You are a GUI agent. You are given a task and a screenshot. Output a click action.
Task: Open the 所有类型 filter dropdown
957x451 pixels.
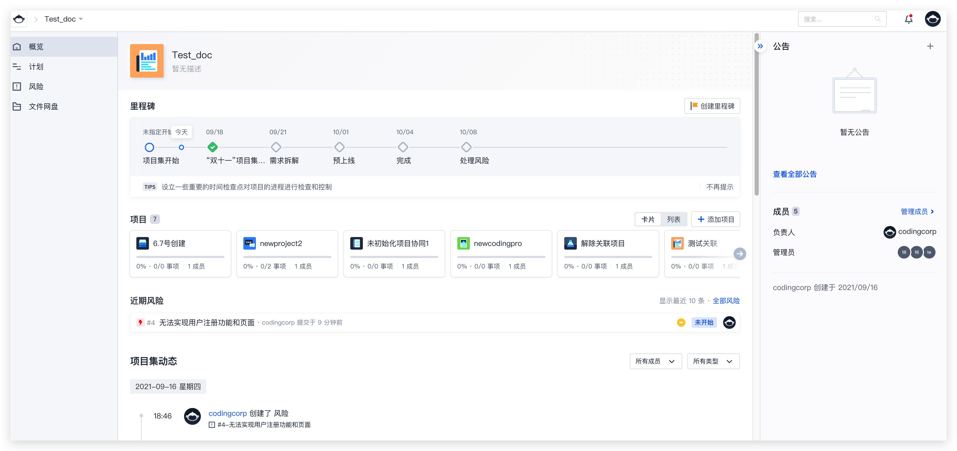pyautogui.click(x=713, y=361)
